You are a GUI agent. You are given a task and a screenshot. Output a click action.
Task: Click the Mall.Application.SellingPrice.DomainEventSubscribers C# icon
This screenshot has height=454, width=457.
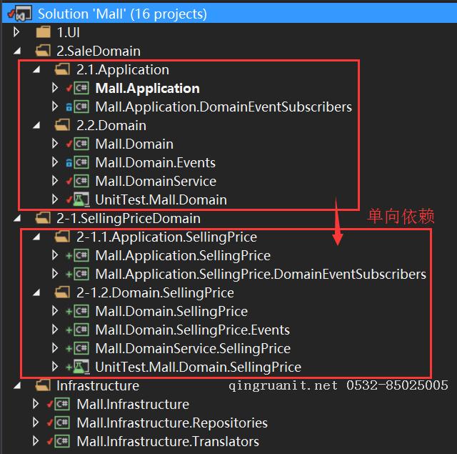[x=81, y=274]
